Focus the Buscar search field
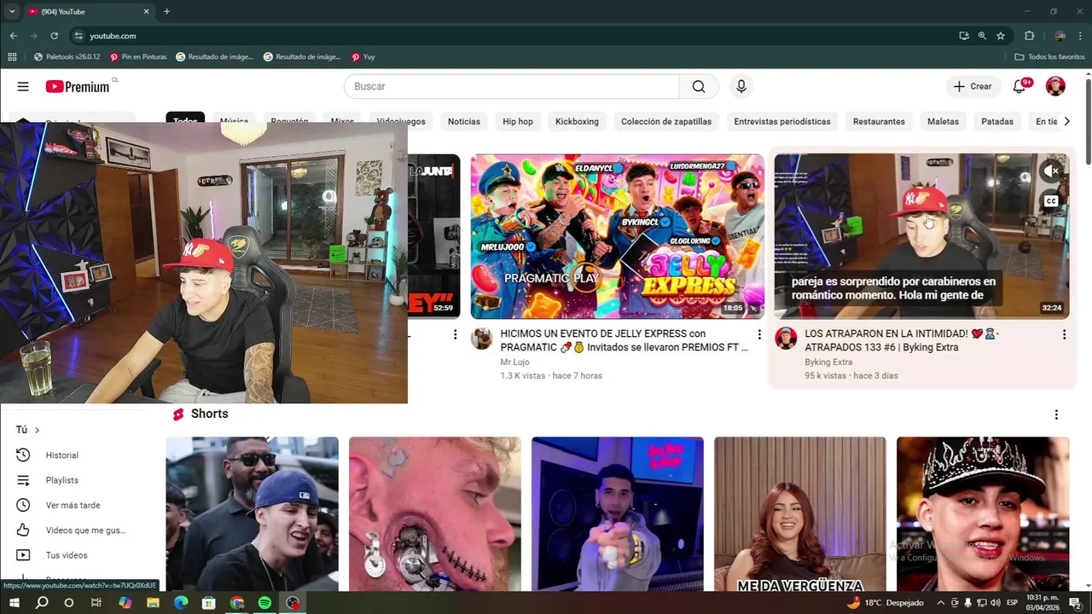This screenshot has height=614, width=1092. [x=512, y=86]
